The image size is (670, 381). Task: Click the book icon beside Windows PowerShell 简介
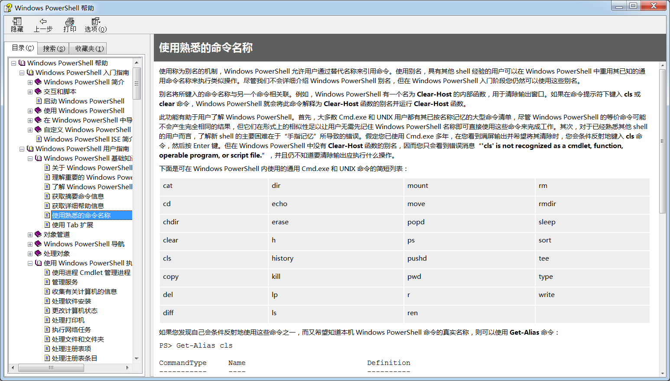pyautogui.click(x=38, y=82)
